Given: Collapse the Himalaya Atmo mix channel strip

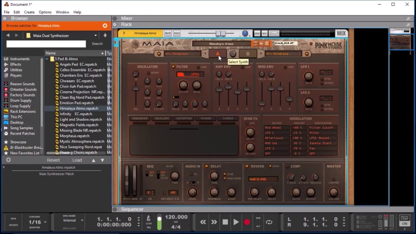Looking at the screenshot, I should tap(124, 33).
